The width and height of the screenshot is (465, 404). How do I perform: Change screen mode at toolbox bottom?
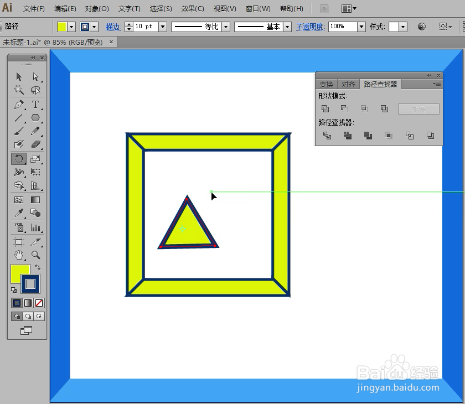(26, 330)
